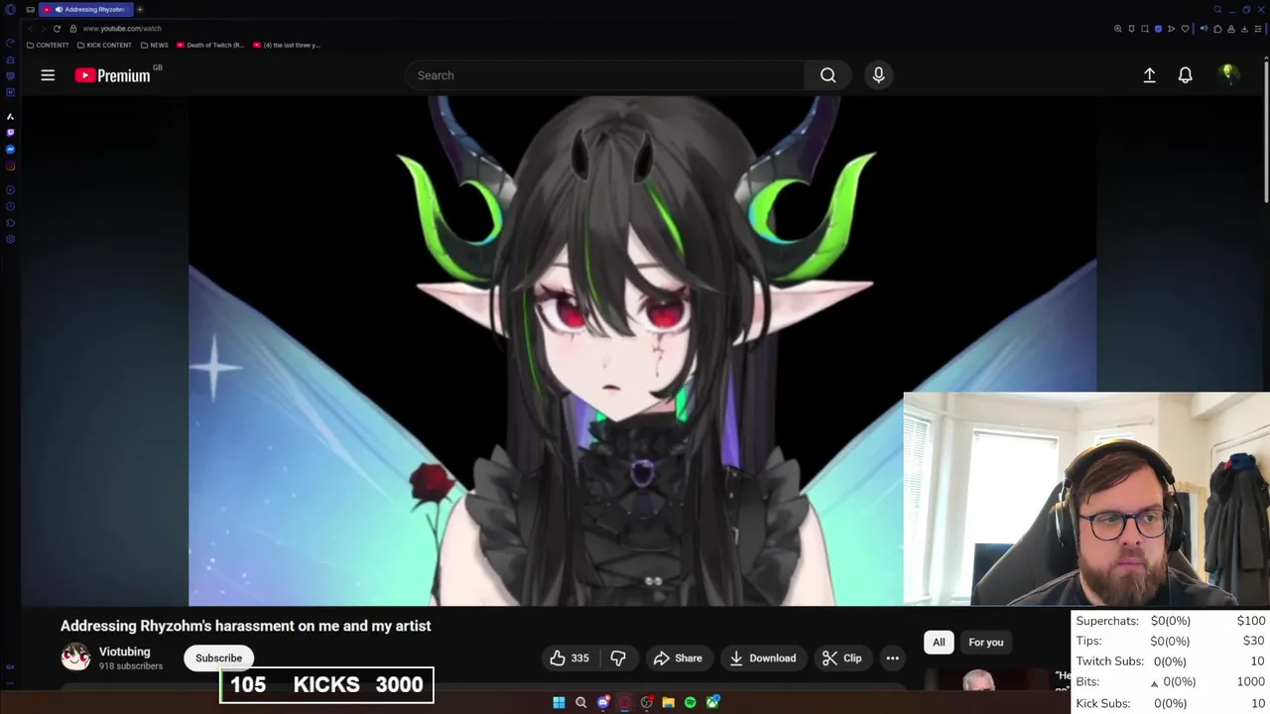Download the video
1270x714 pixels.
click(x=762, y=658)
